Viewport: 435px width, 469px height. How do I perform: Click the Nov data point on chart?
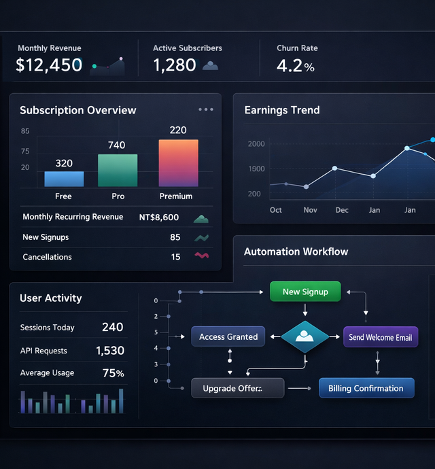click(x=307, y=186)
